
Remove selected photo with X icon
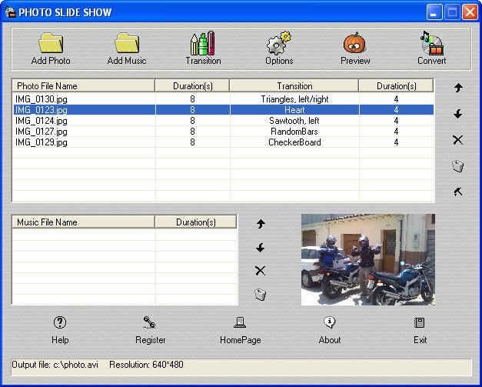click(458, 140)
